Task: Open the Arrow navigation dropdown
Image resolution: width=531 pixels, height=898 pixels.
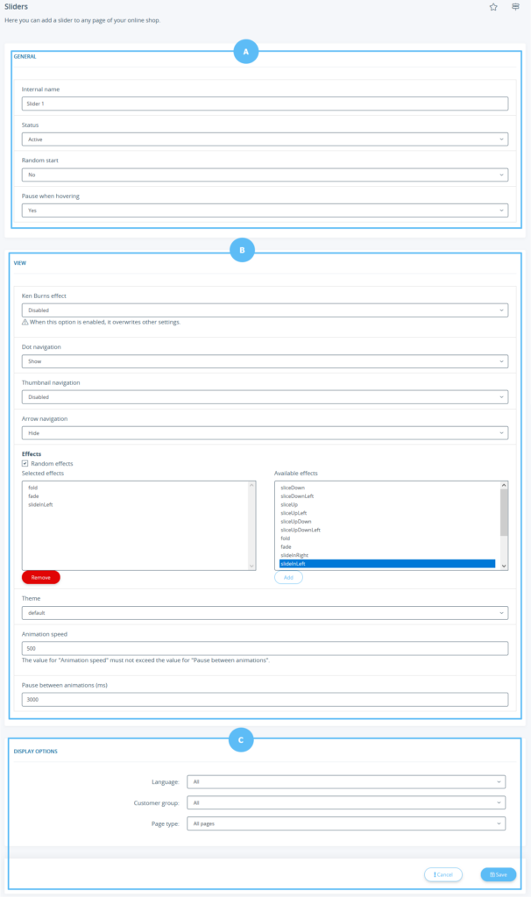Action: tap(265, 432)
